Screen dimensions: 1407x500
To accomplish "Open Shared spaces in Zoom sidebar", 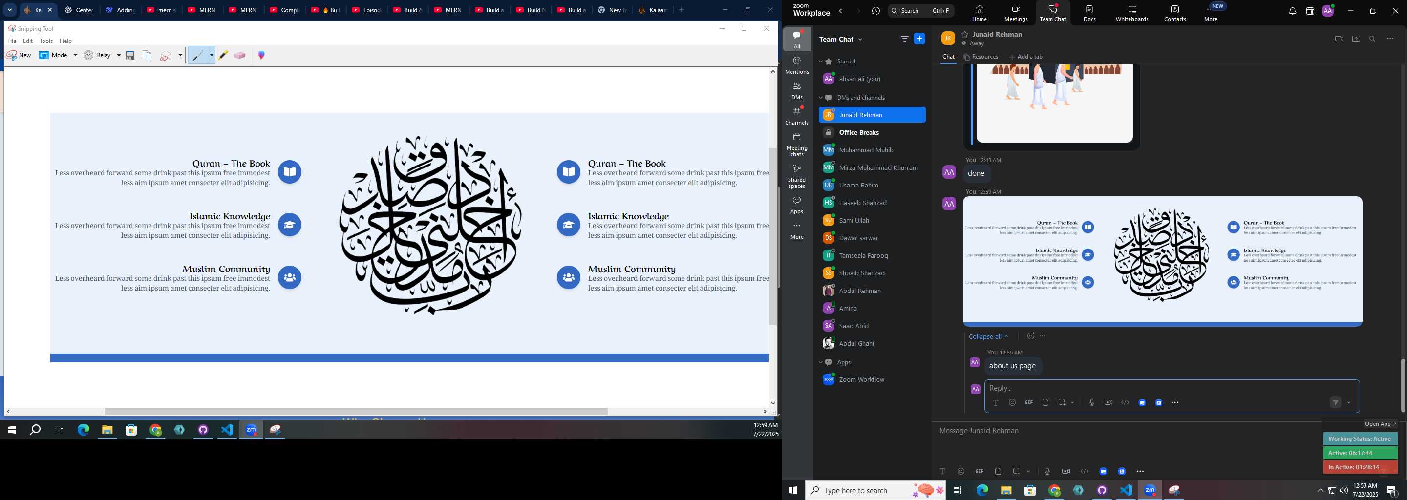I will pyautogui.click(x=797, y=176).
